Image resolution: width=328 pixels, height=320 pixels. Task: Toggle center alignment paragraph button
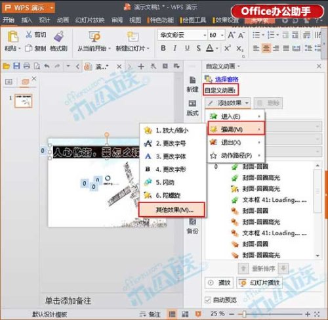(266, 48)
